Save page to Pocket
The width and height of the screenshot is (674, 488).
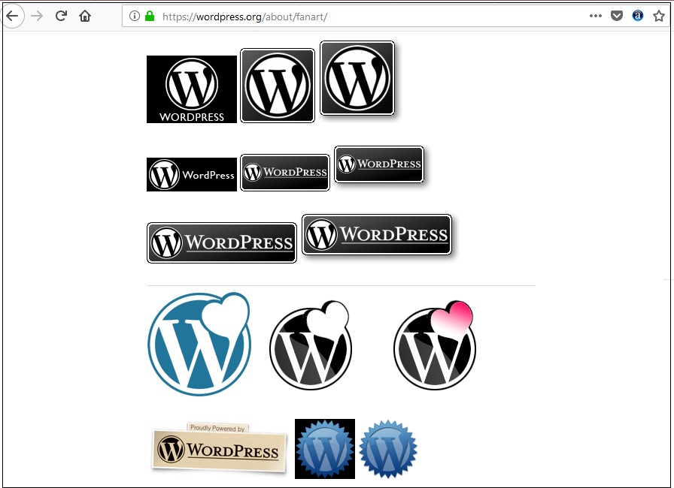click(x=617, y=17)
